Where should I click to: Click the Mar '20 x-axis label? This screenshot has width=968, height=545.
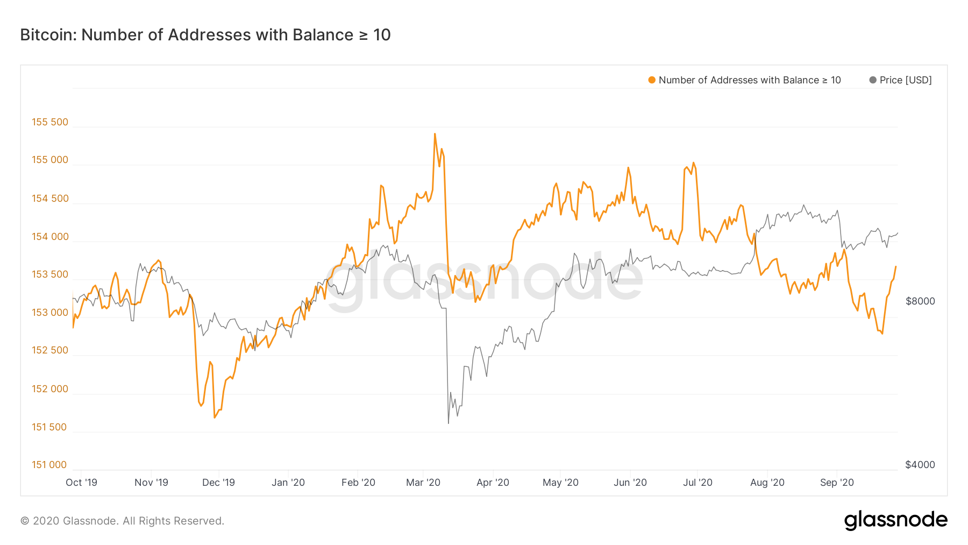coord(423,483)
